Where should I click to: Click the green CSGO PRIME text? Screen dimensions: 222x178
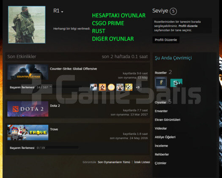(x=108, y=23)
